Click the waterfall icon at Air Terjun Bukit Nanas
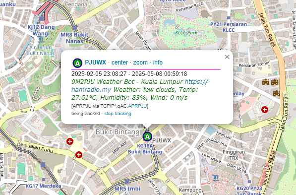This screenshot has width=296, height=195. (x=40, y=40)
